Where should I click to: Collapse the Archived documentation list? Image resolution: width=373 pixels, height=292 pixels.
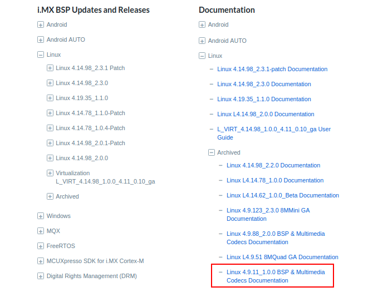point(212,152)
